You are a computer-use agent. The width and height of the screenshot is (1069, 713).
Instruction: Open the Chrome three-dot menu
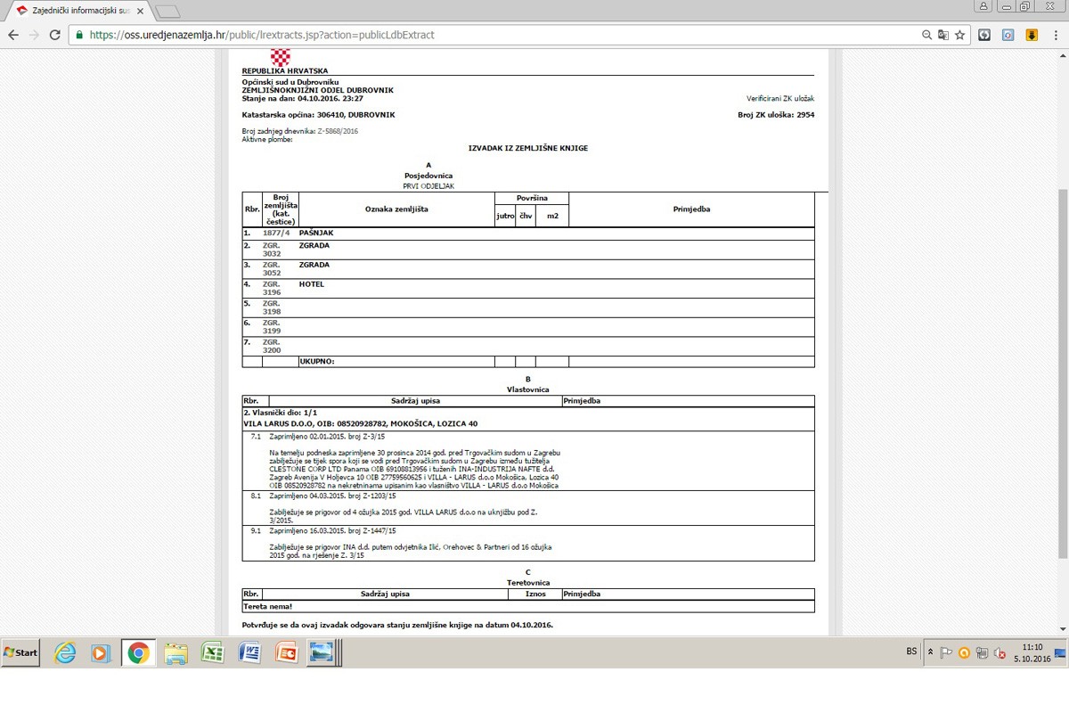coord(1054,35)
